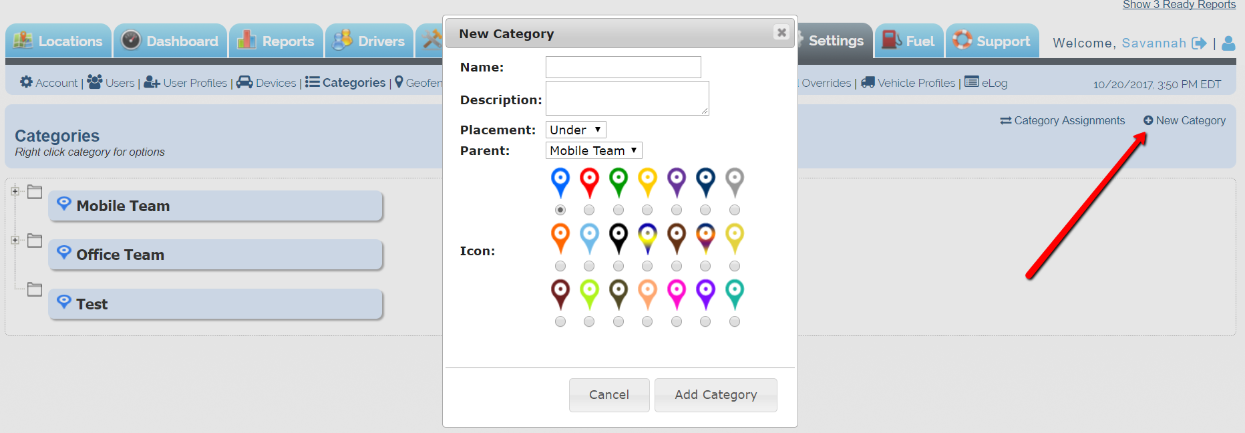Click into the Name input field
This screenshot has height=433, width=1245.
[x=623, y=67]
